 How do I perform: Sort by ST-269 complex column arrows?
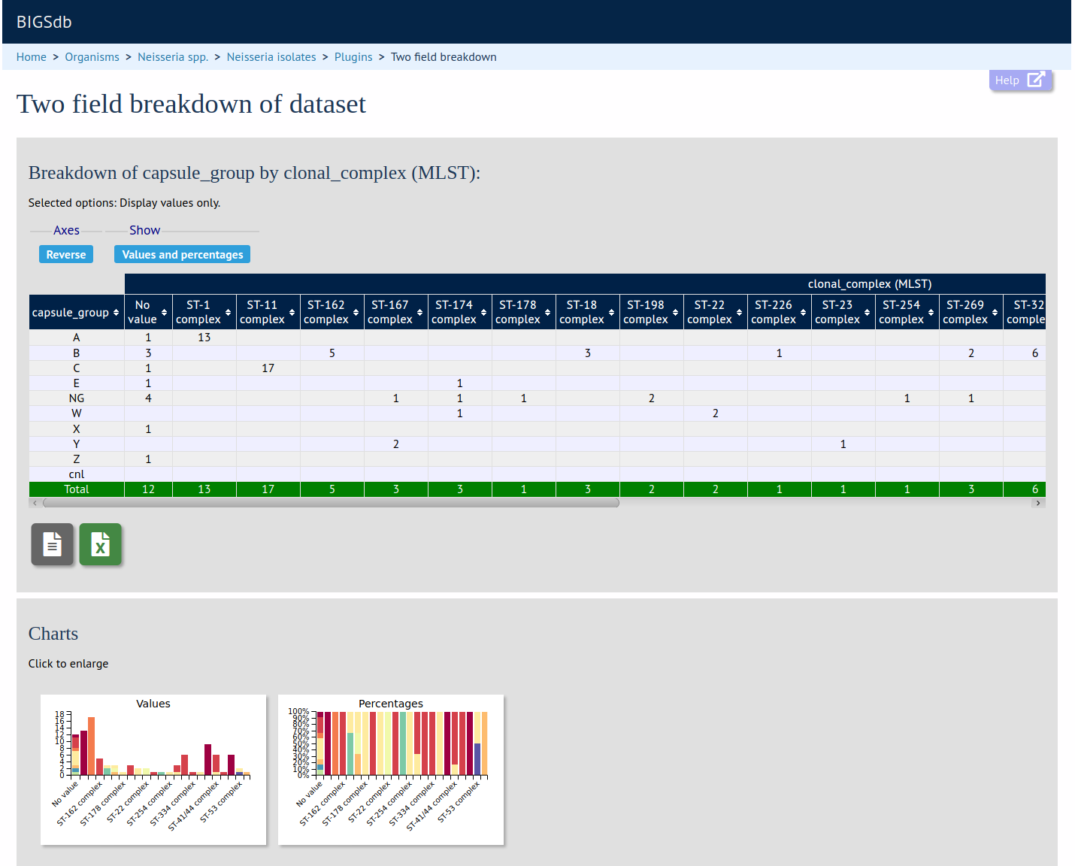pyautogui.click(x=995, y=313)
